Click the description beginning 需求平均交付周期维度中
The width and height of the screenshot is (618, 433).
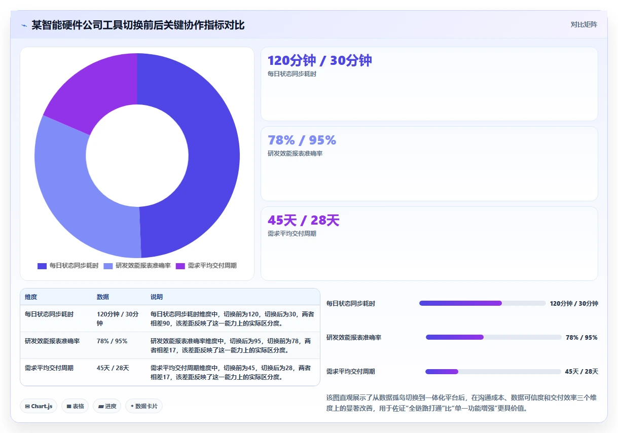click(x=231, y=372)
